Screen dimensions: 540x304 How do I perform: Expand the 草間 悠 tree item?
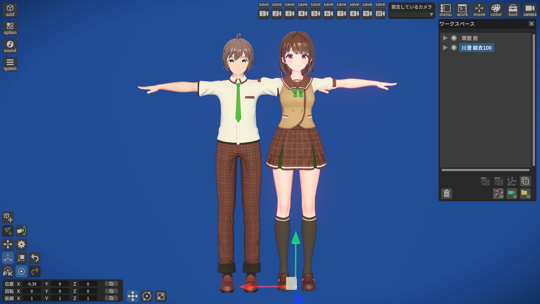tap(445, 38)
